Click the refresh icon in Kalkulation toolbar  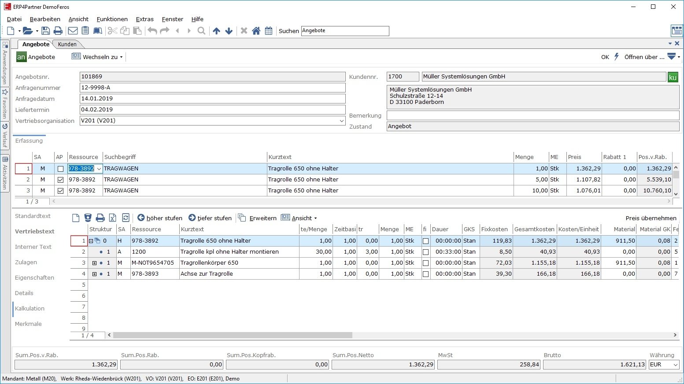[126, 218]
